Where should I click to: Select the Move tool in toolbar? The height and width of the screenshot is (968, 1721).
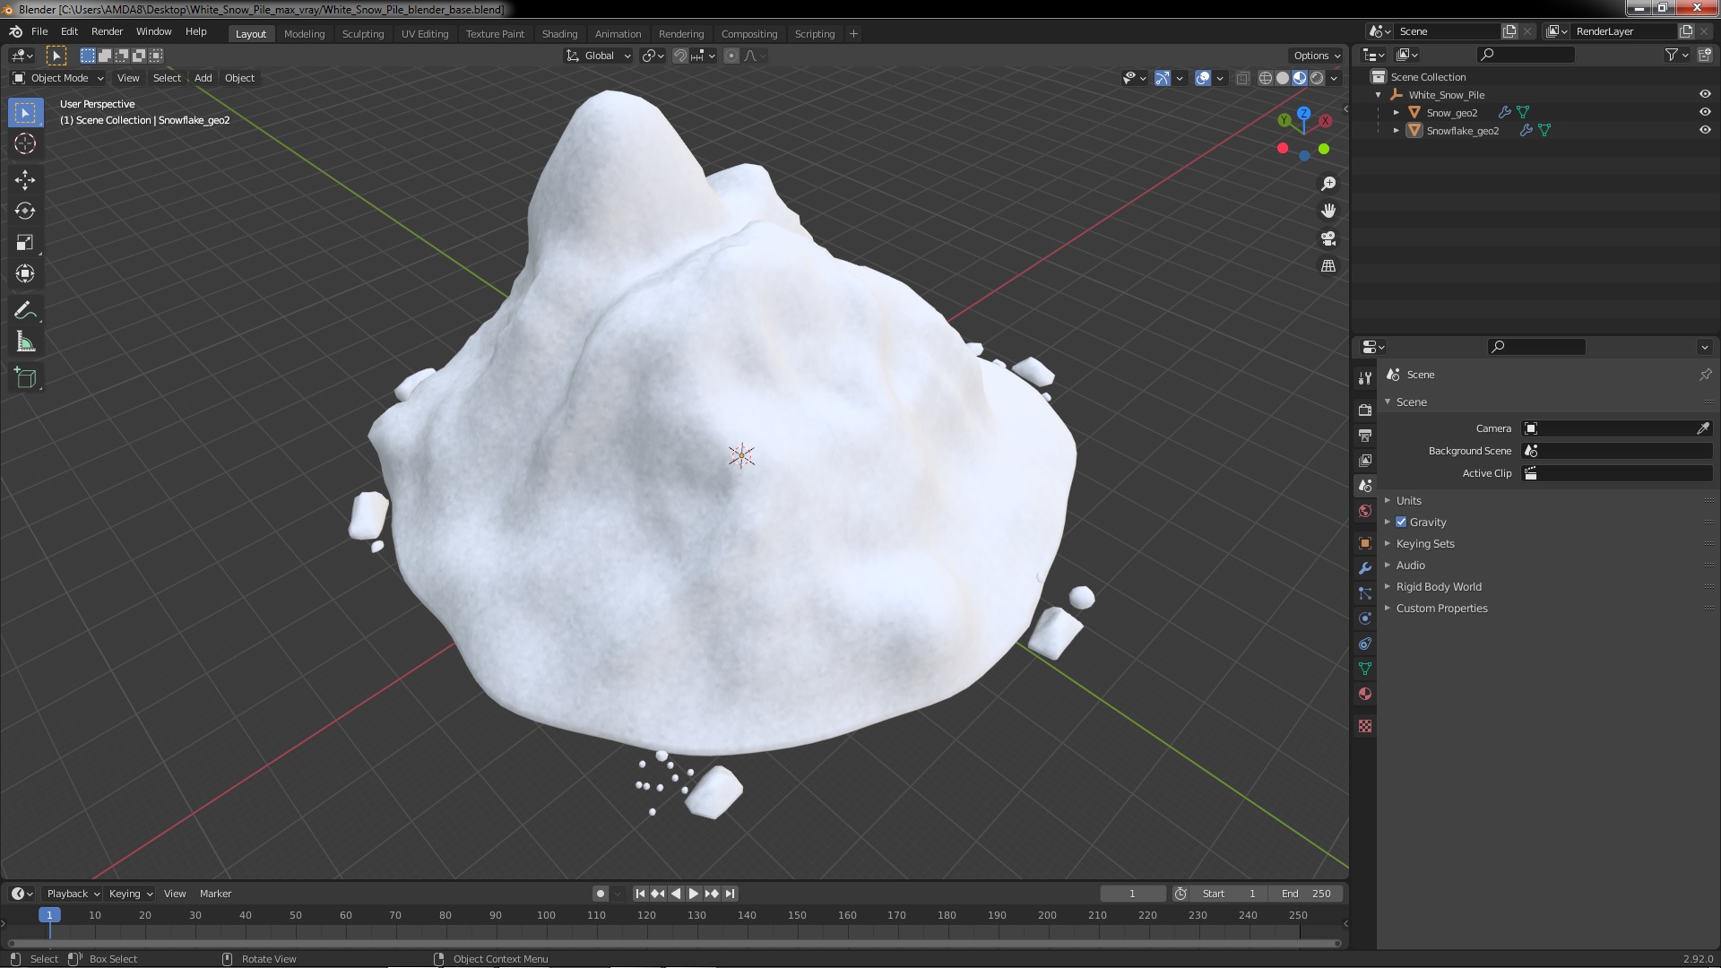(25, 180)
